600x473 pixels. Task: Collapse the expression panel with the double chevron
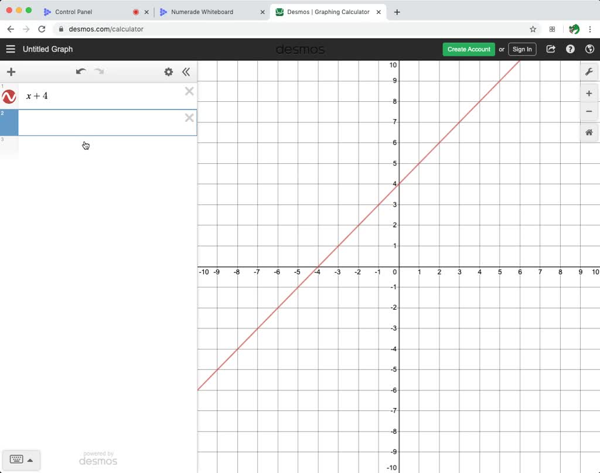(x=186, y=71)
